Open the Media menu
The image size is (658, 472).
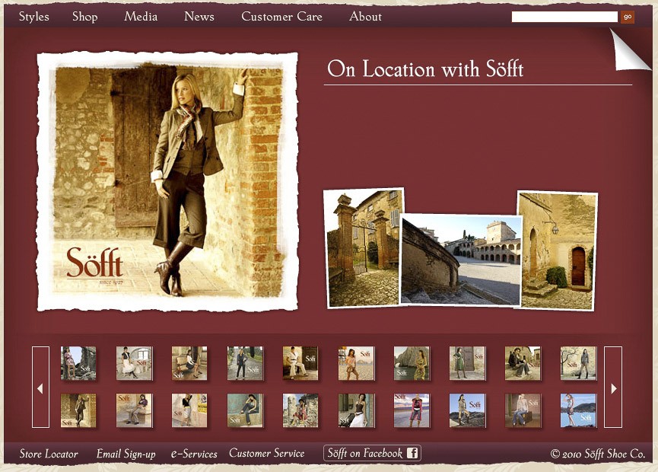pyautogui.click(x=141, y=17)
